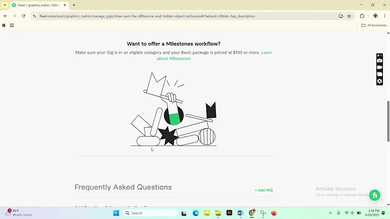Open the clock showing 3:39 PM
390x219 pixels.
pyautogui.click(x=372, y=213)
